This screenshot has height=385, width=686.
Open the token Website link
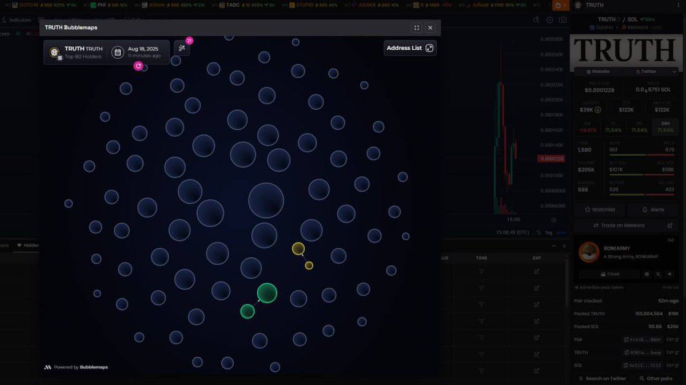pyautogui.click(x=597, y=72)
